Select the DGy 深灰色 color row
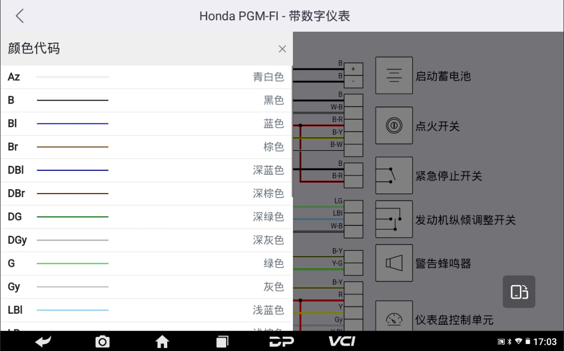Viewport: 564px width, 351px height. pyautogui.click(x=146, y=240)
